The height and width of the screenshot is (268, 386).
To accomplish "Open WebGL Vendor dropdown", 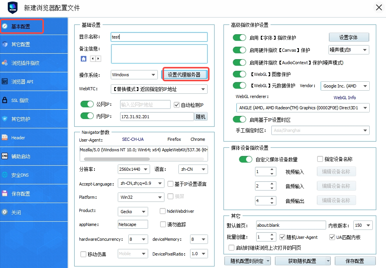I will (x=345, y=86).
